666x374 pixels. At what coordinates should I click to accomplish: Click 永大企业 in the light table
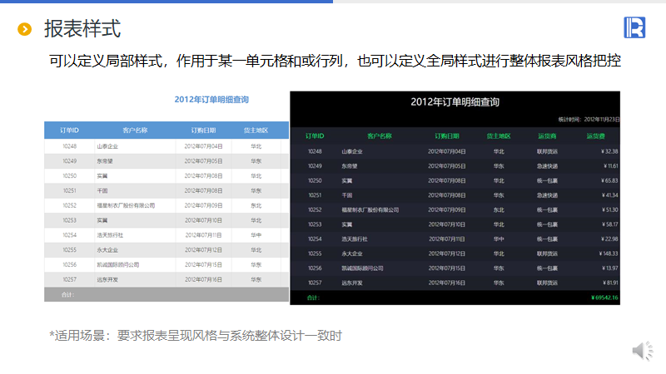[107, 250]
